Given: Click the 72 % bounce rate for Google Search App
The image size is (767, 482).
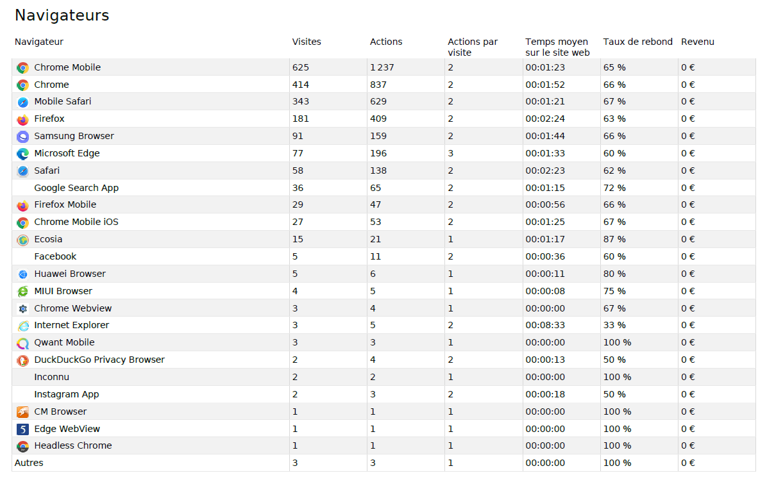Looking at the screenshot, I should coord(614,188).
